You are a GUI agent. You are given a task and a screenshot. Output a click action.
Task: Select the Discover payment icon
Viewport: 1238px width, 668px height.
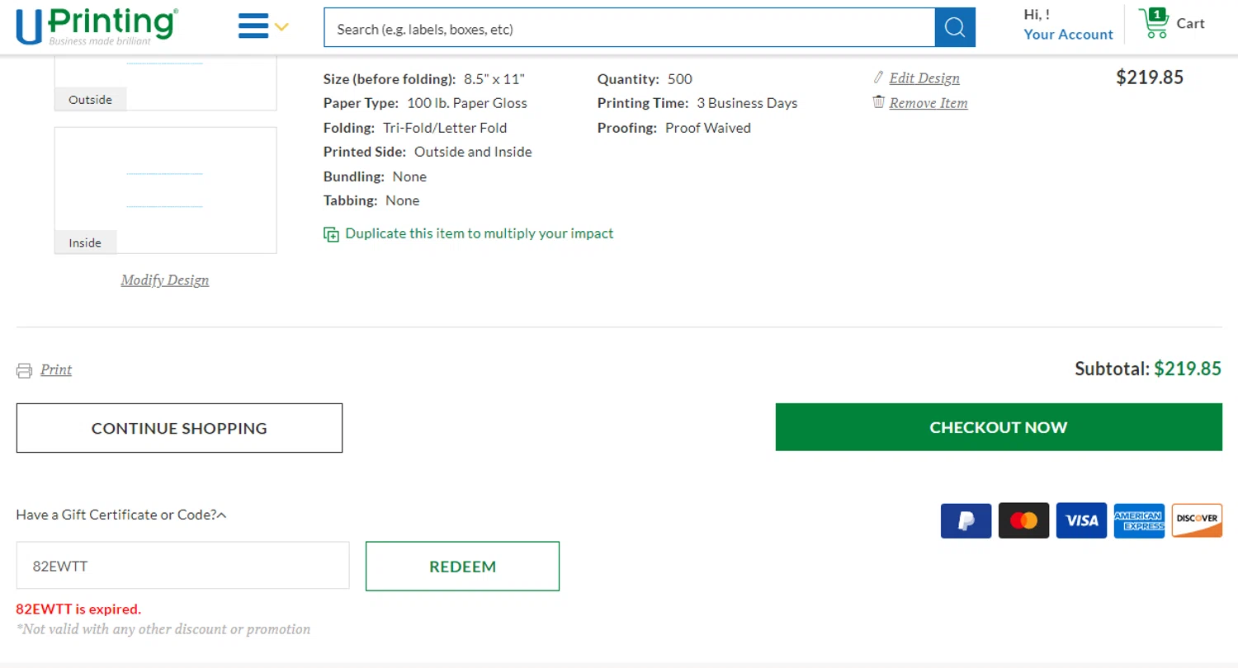1197,520
